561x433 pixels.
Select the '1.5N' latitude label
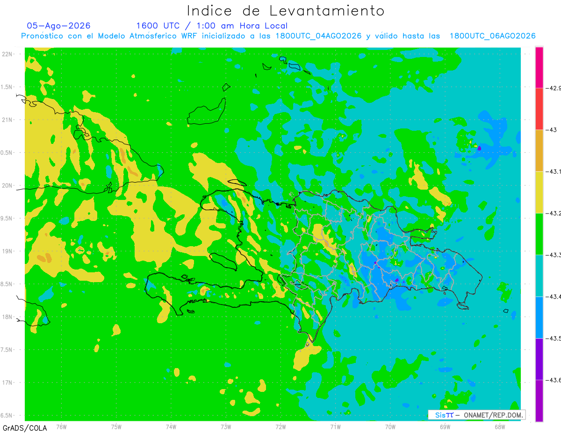7,87
